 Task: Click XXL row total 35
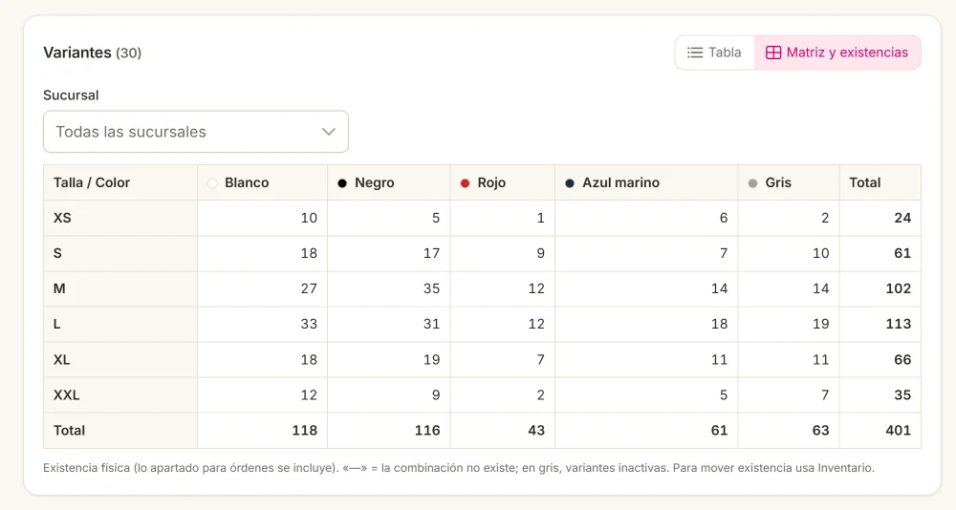click(x=880, y=394)
